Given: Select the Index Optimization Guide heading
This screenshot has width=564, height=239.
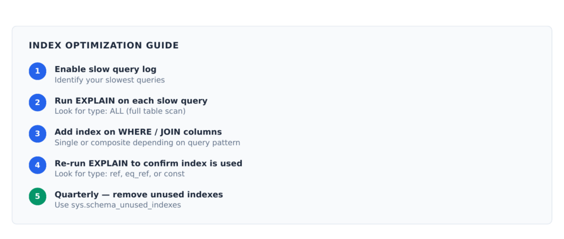Looking at the screenshot, I should click(x=104, y=46).
